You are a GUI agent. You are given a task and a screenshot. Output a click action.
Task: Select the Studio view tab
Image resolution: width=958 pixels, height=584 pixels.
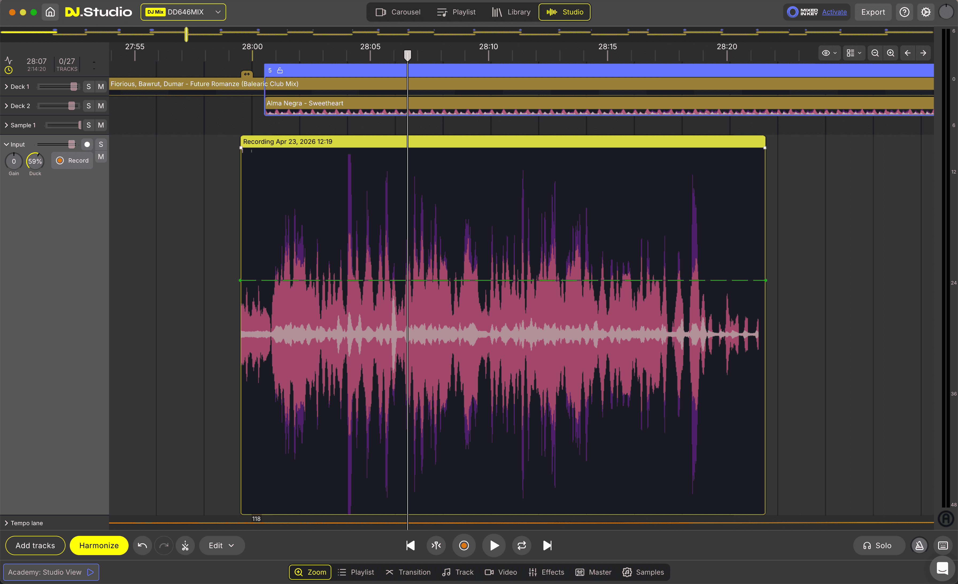coord(564,12)
